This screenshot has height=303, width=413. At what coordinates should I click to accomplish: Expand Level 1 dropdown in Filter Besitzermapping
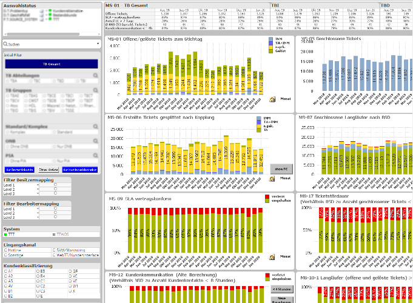click(36, 184)
